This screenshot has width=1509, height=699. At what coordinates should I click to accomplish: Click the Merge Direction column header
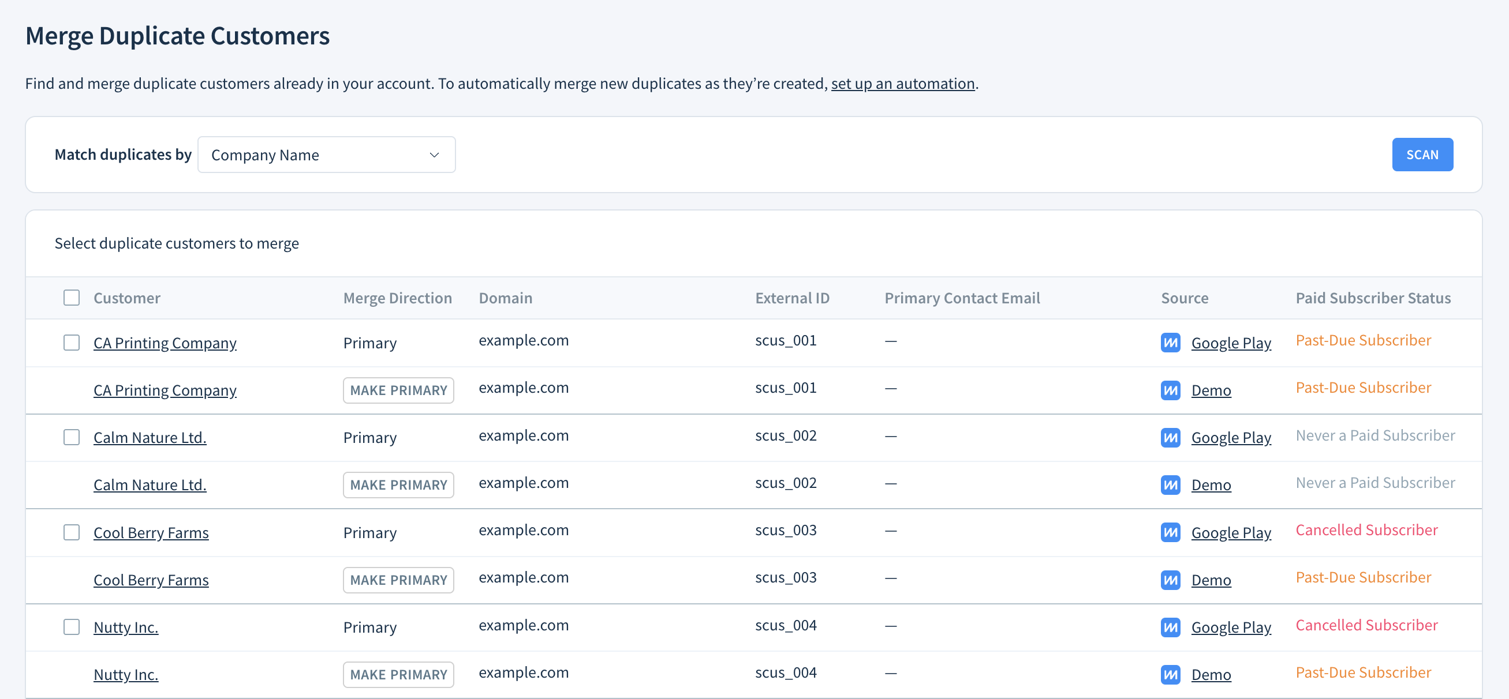coord(397,298)
